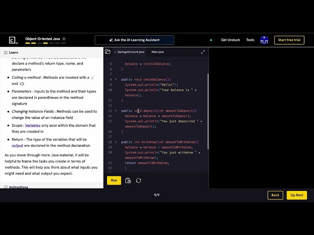Viewport: 314px width, 235px height.
Task: Click the Codecademy logo icon
Action: [13, 40]
